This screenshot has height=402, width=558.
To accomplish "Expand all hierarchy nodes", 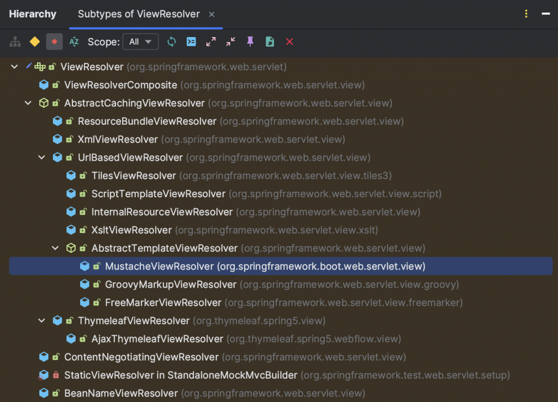I will click(x=211, y=41).
